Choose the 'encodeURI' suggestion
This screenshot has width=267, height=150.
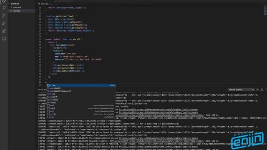point(81,88)
